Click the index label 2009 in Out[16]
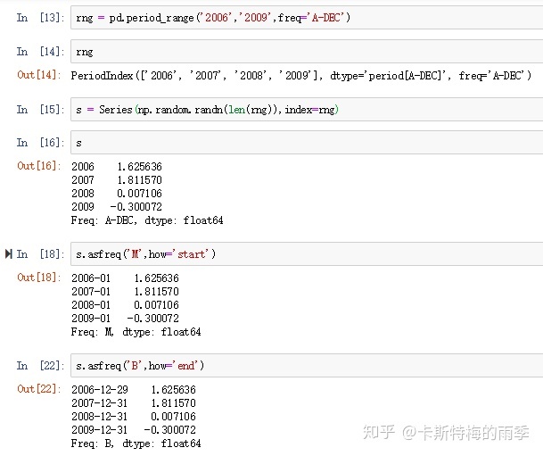 pos(83,207)
